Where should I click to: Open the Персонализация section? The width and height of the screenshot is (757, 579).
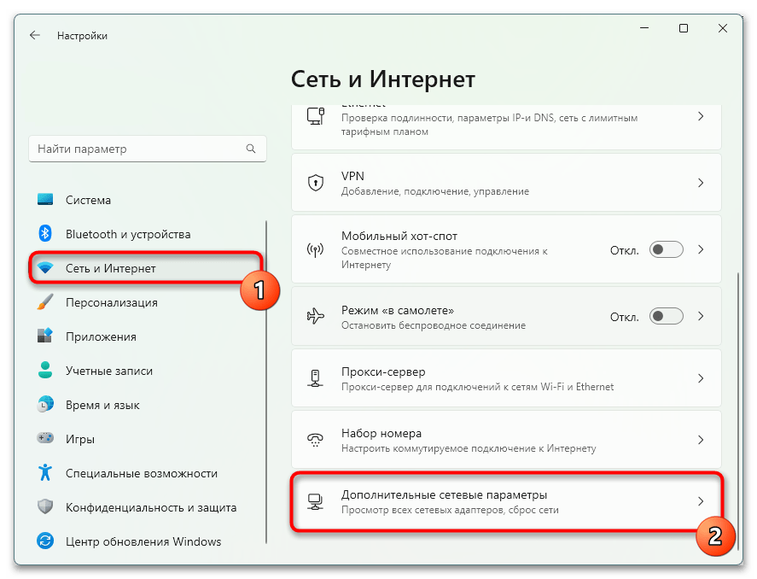148,303
